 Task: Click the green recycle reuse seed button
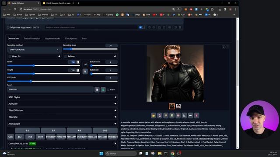point(103,89)
